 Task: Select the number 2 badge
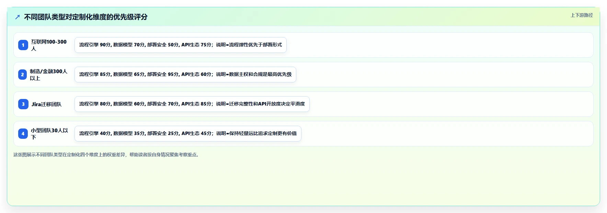coord(22,75)
